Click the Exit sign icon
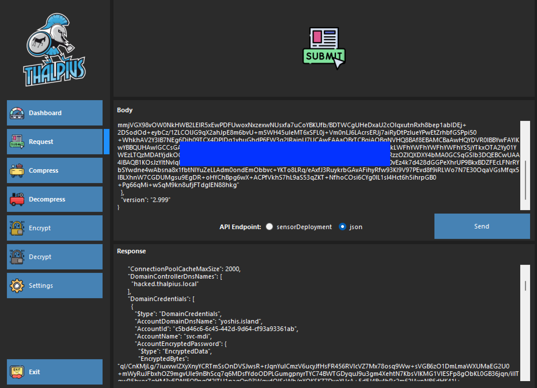Screen dimensions: 537x388 click(17, 372)
